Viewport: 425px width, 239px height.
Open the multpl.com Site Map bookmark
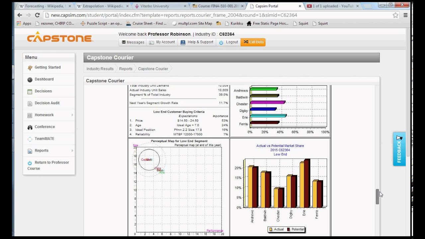click(x=192, y=23)
